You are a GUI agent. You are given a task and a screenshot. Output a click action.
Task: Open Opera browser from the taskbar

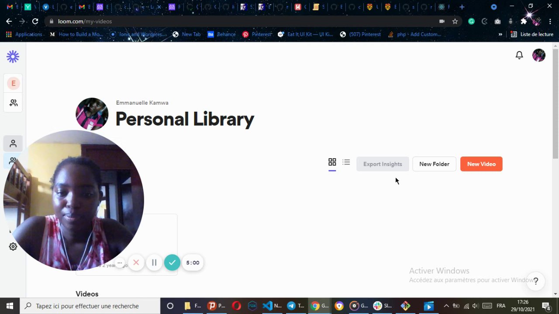point(236,306)
